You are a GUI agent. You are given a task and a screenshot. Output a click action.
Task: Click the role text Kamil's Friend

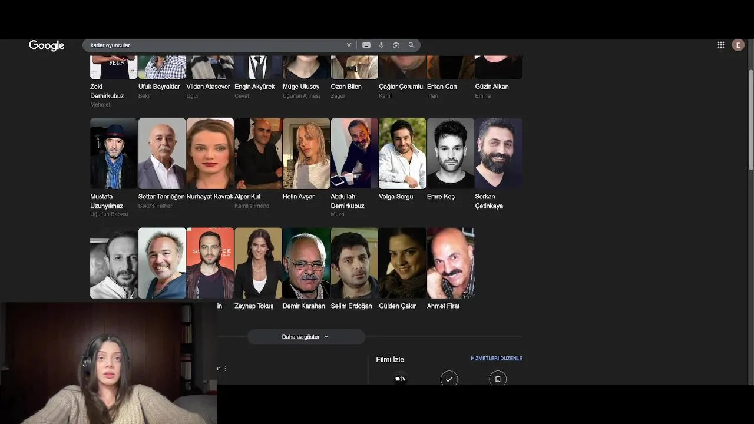click(x=252, y=206)
